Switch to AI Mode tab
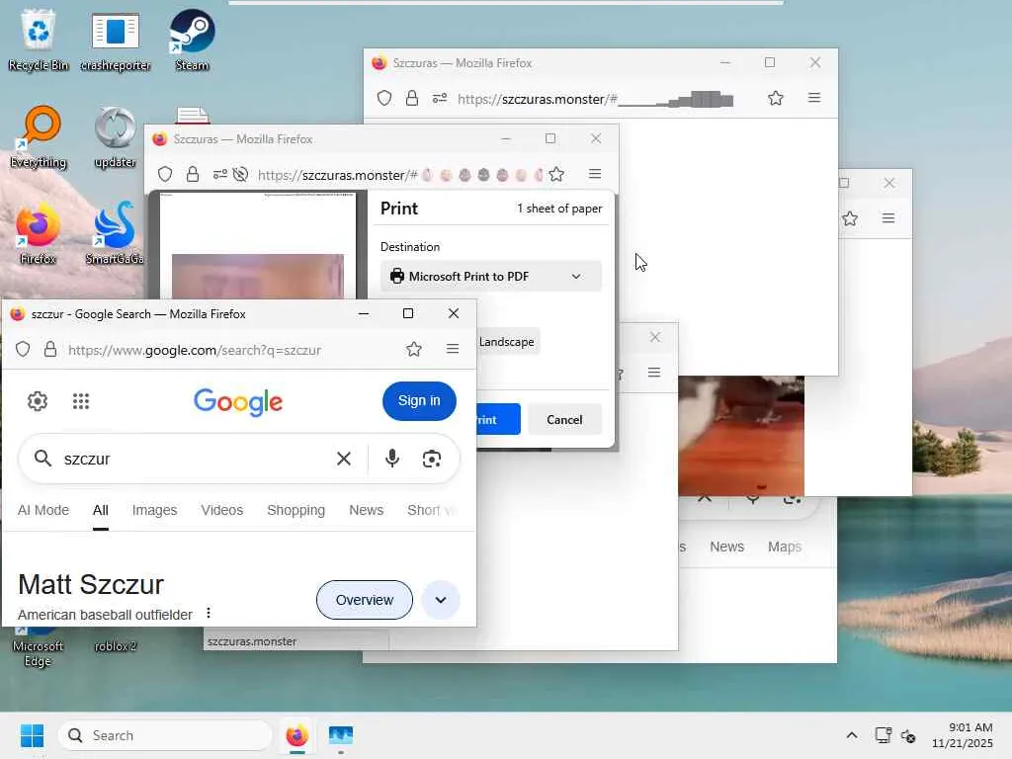 (x=43, y=510)
